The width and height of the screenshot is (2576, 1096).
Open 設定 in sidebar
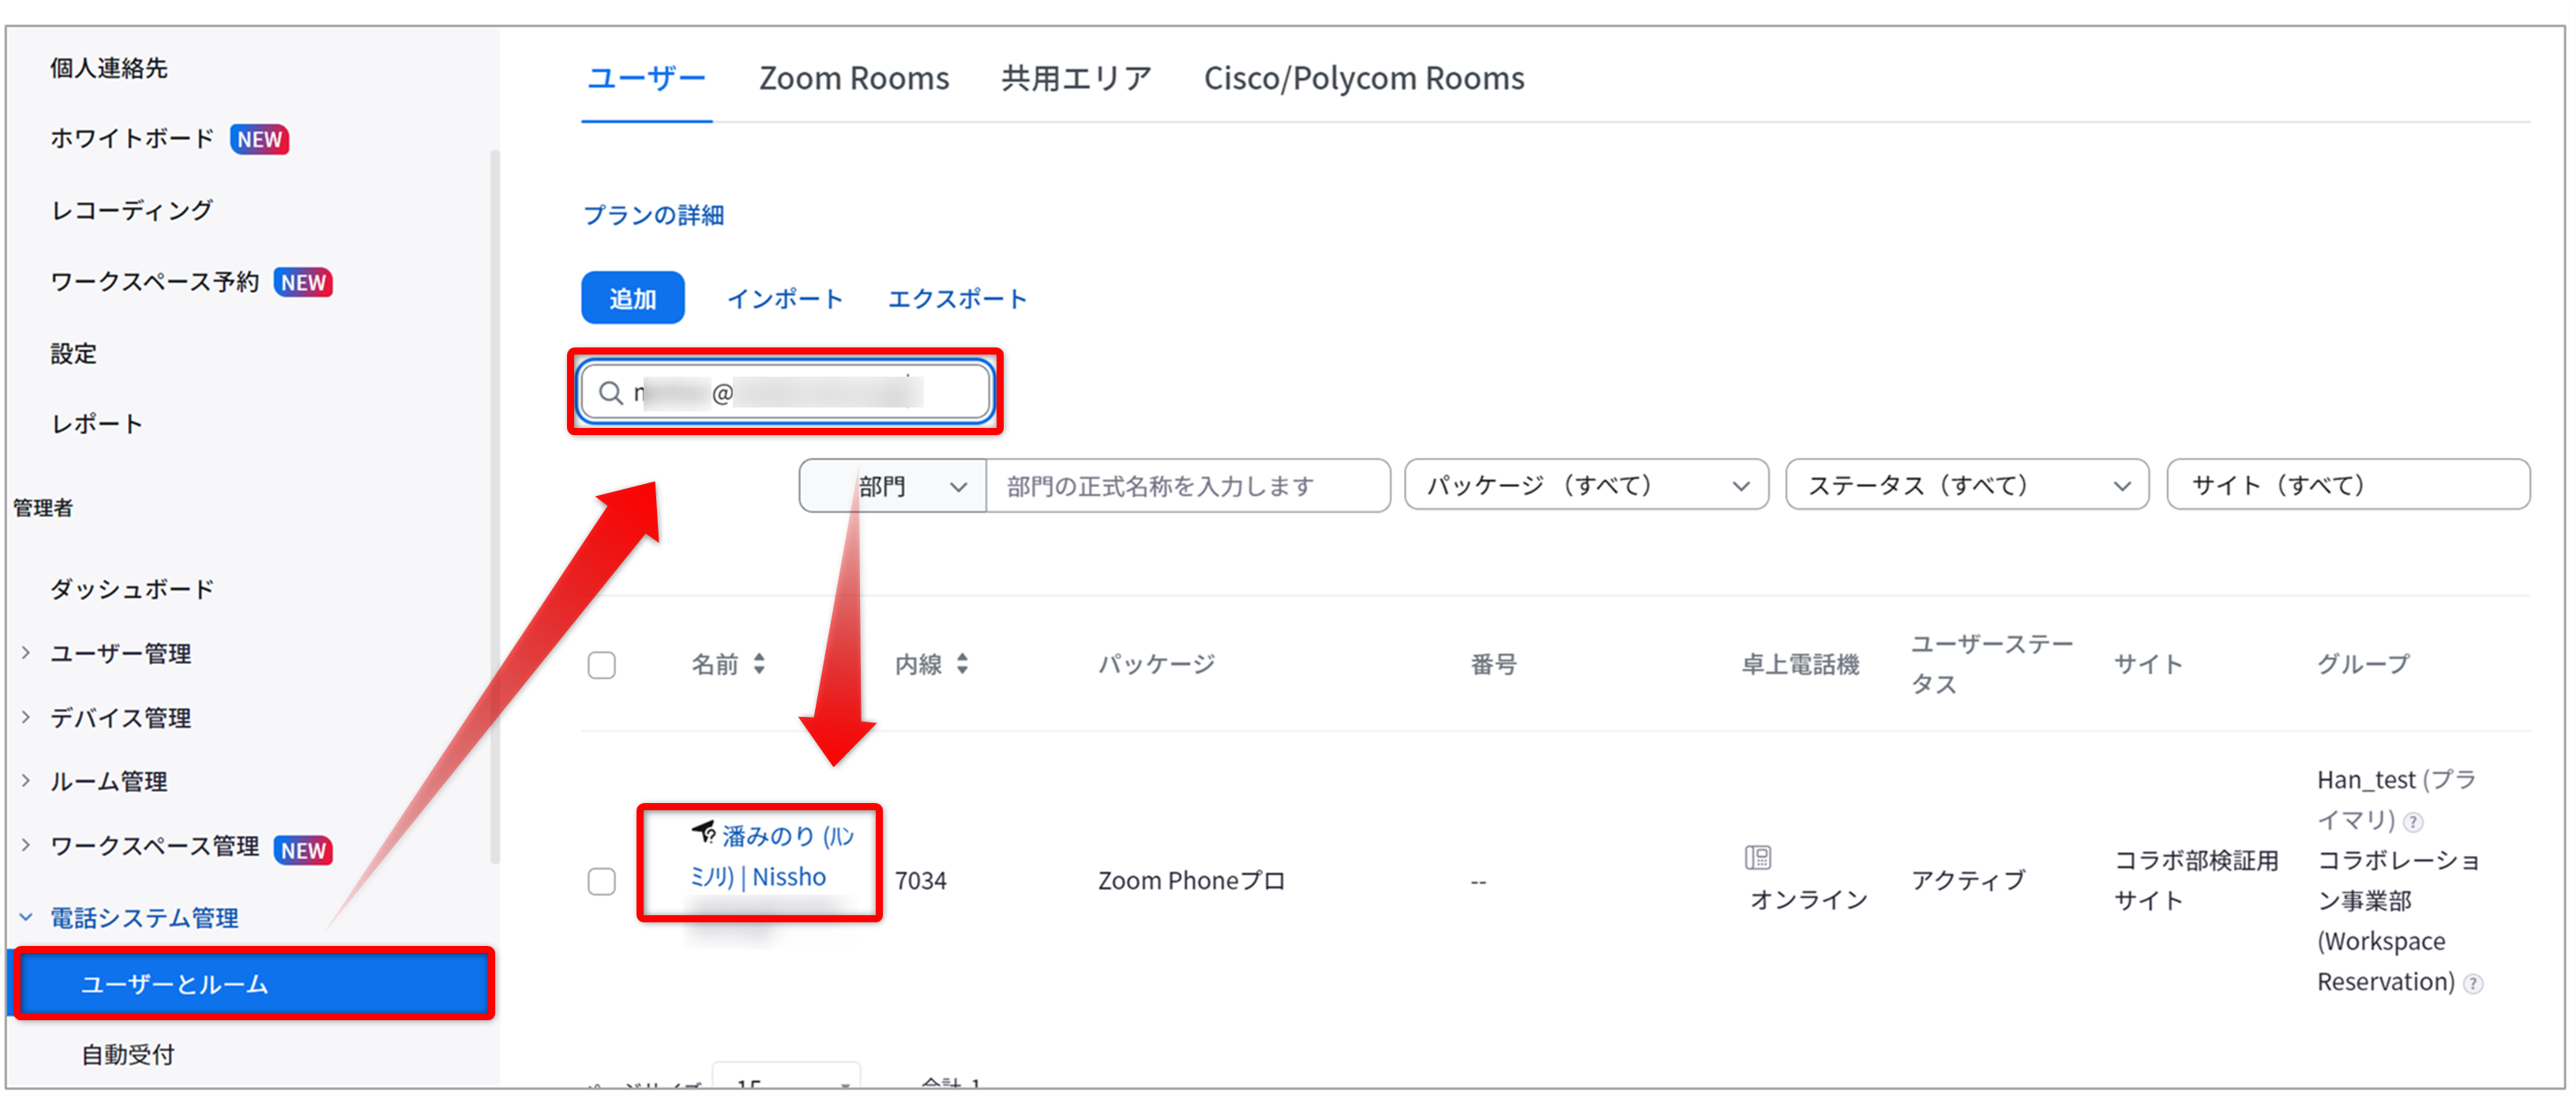[x=74, y=353]
